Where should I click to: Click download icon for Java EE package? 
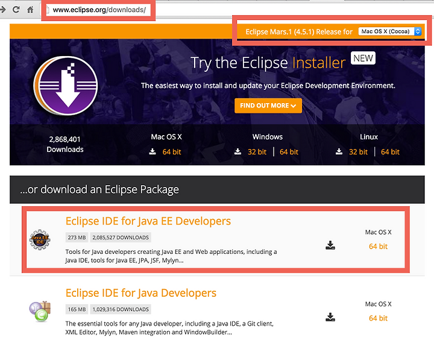[330, 245]
